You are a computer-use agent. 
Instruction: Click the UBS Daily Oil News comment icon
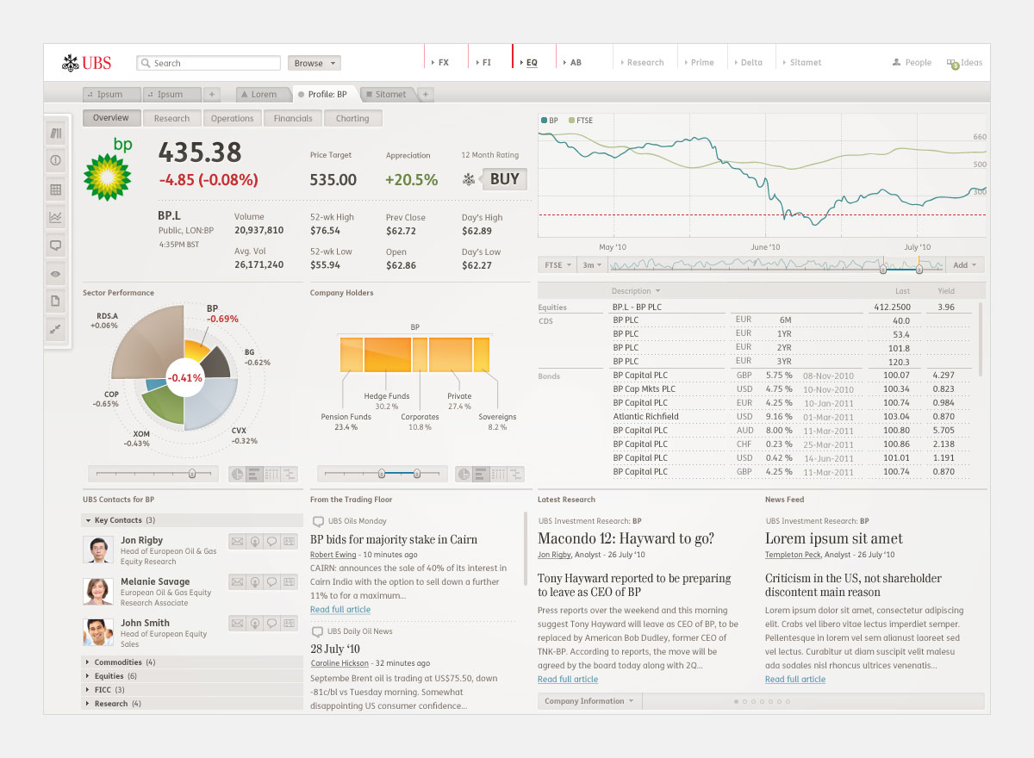[x=318, y=631]
